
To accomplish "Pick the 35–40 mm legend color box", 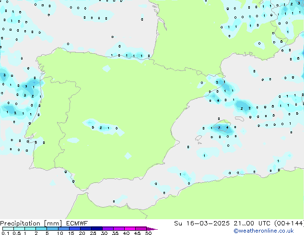I will (x=118, y=229).
